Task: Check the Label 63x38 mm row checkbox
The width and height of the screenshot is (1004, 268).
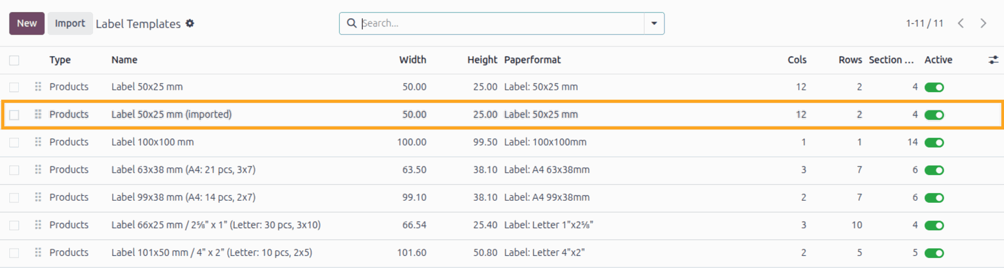Action: [x=14, y=170]
